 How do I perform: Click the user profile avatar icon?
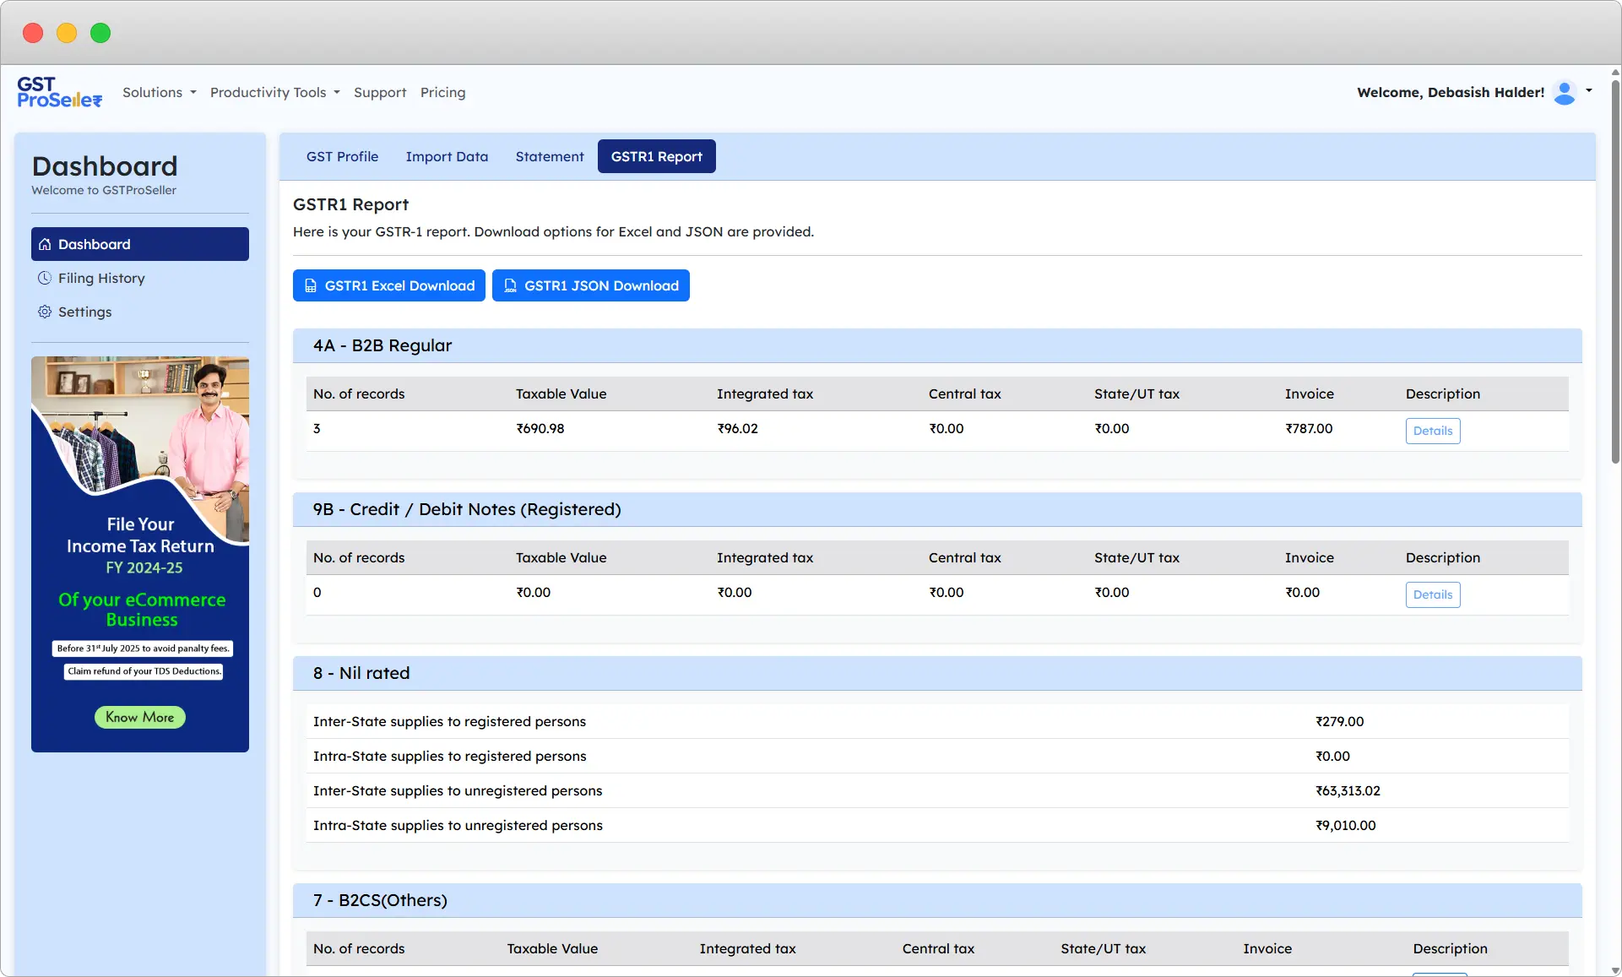(x=1564, y=92)
